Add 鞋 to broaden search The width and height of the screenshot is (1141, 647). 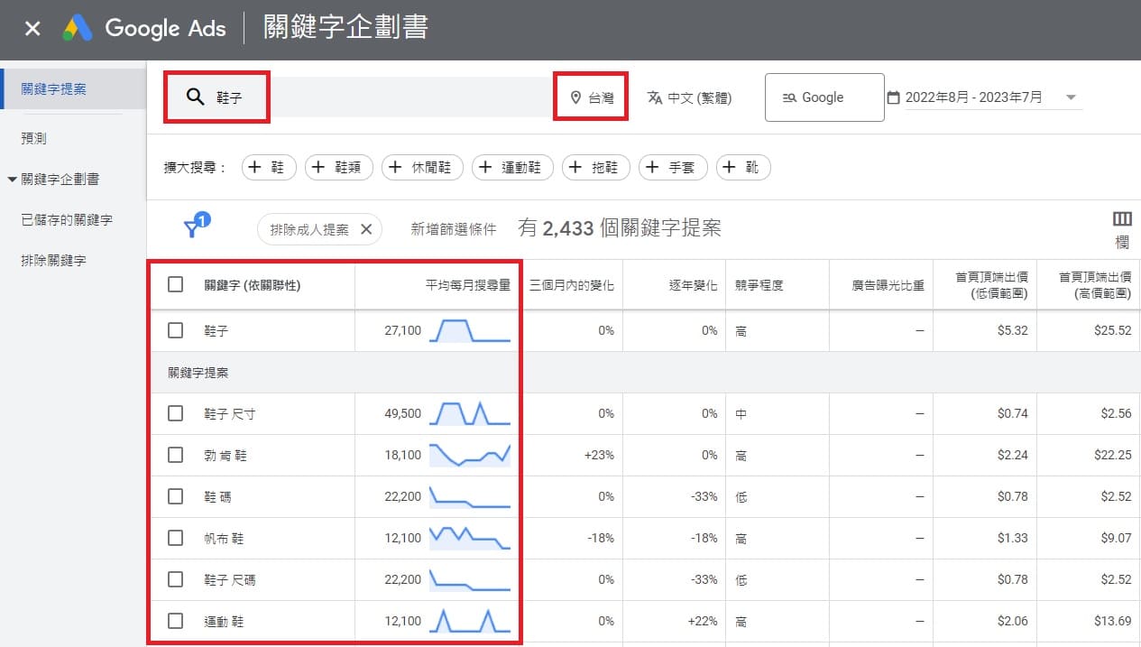point(269,167)
